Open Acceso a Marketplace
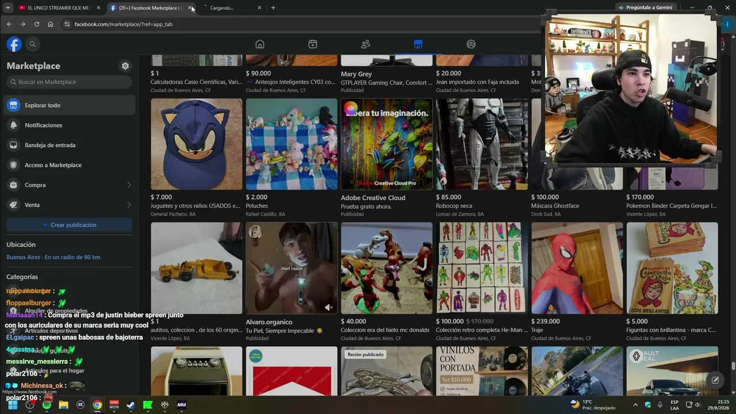736x414 pixels. point(70,165)
